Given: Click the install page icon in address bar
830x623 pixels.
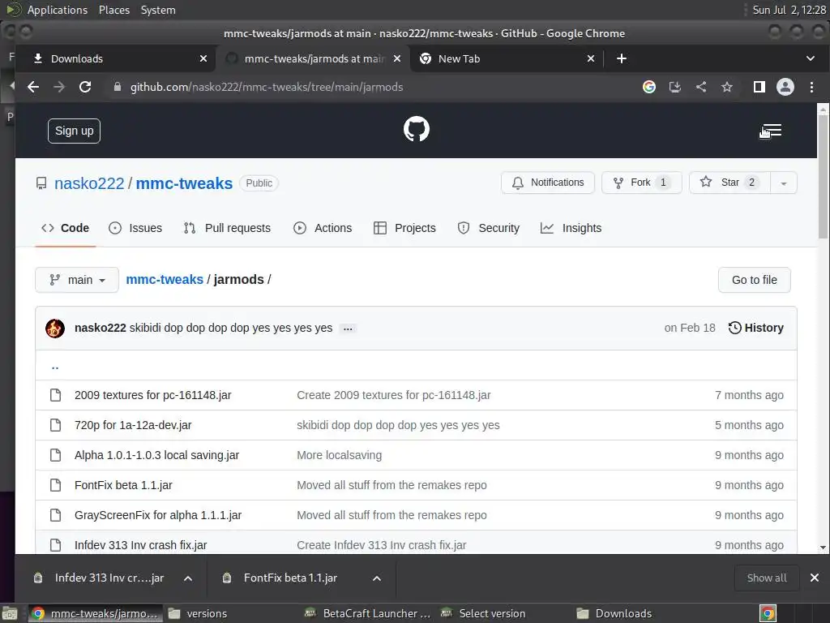Looking at the screenshot, I should [x=675, y=87].
